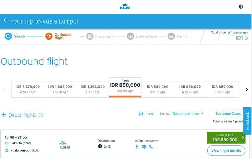The height and width of the screenshot is (159, 252).
Task: Click the meal inflight service icon
Action: point(137,147)
